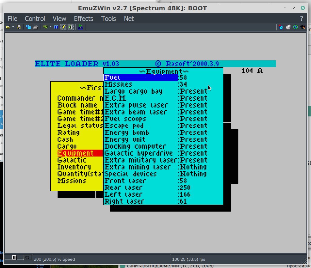Screen dimensions: 311x268
Task: Click the red highlighted Equipment entry
Action: [80, 153]
